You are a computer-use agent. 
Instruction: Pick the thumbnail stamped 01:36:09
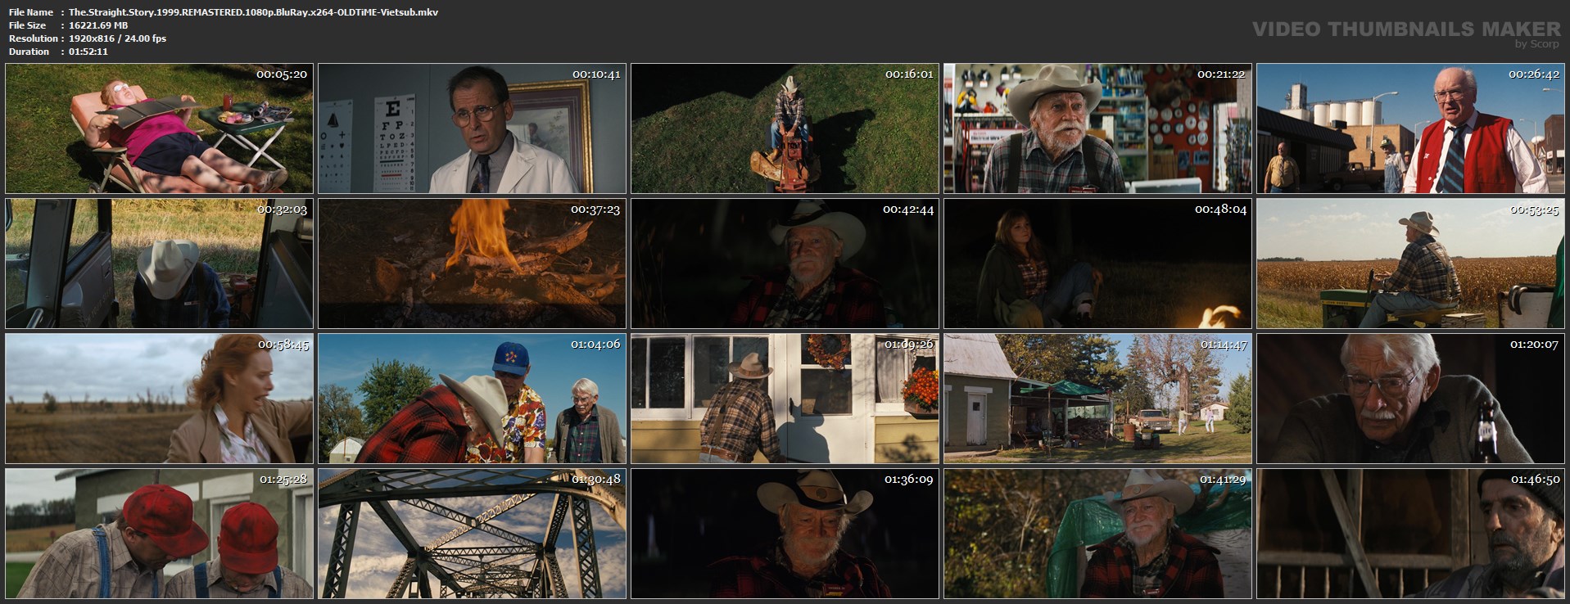click(x=785, y=534)
